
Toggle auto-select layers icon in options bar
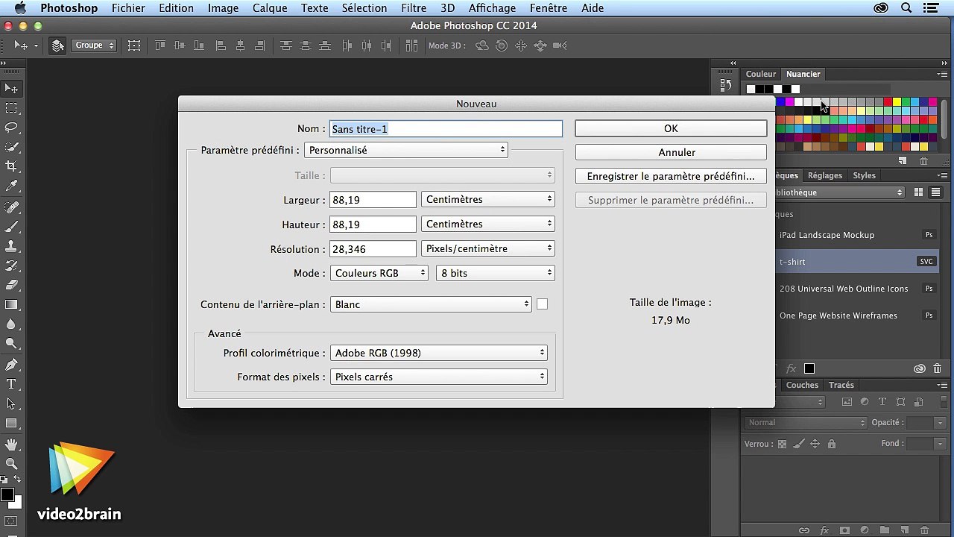tap(57, 45)
